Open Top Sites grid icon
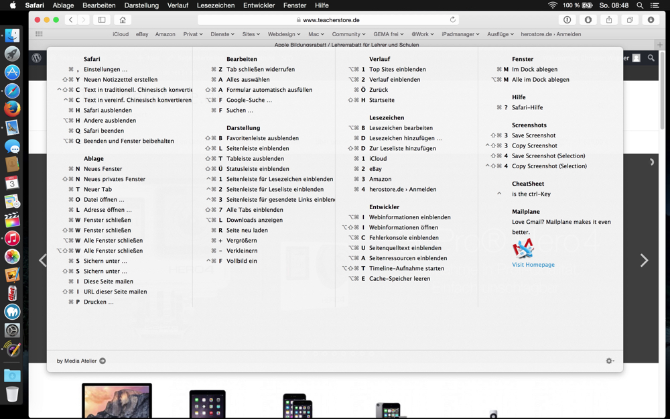 [x=39, y=34]
